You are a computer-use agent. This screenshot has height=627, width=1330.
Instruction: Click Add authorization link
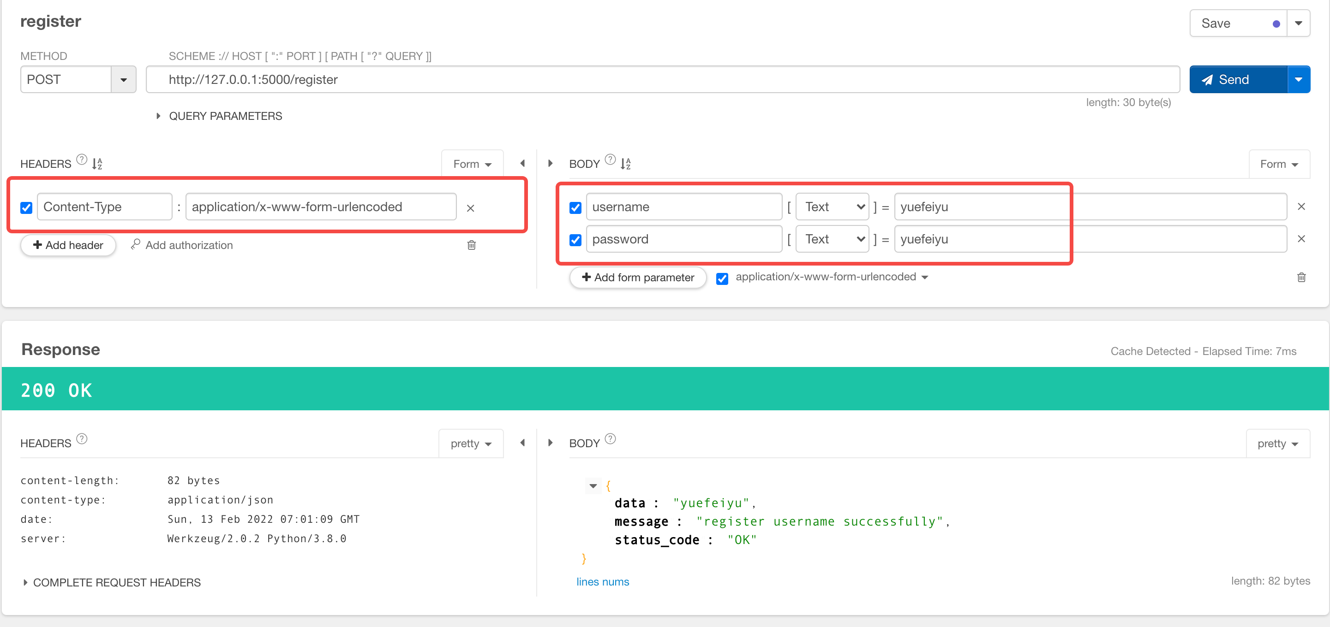point(182,245)
